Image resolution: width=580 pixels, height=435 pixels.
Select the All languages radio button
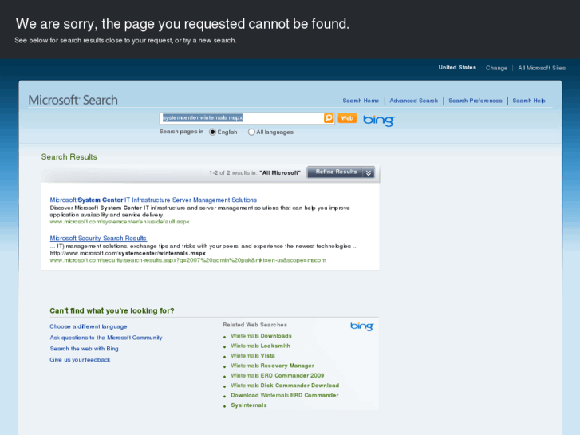[x=251, y=132]
